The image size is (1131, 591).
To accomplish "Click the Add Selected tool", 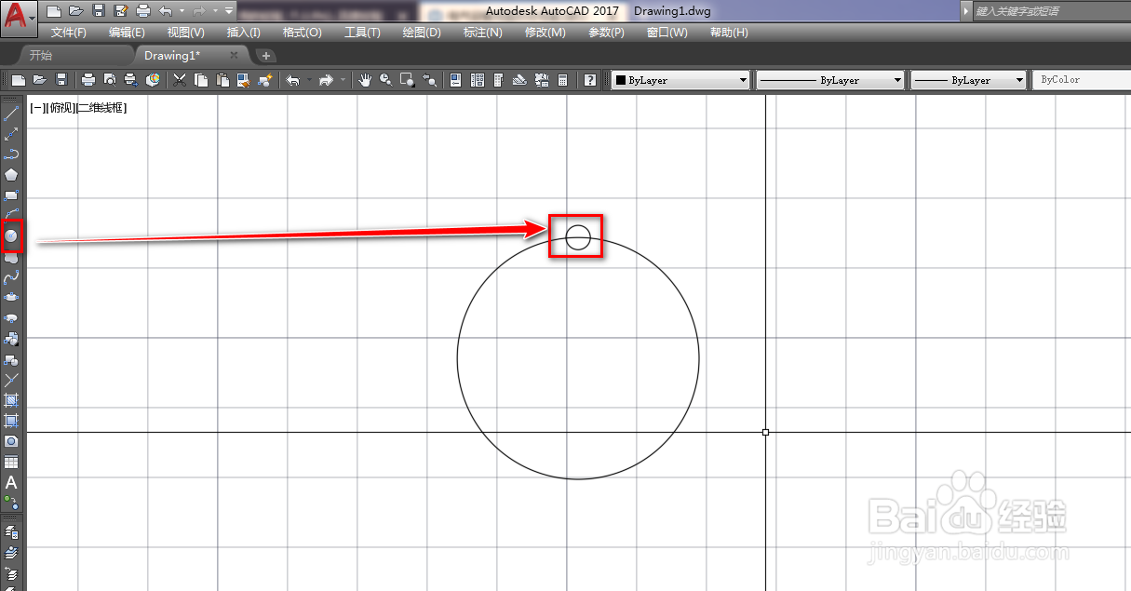I will (x=11, y=503).
